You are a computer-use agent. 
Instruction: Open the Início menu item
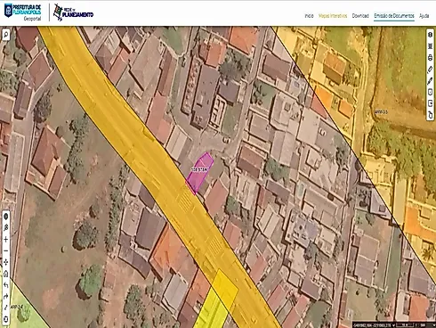click(x=309, y=16)
